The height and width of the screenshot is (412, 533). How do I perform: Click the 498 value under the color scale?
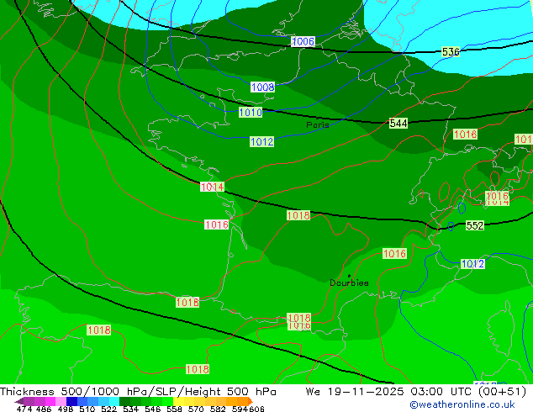coord(66,409)
